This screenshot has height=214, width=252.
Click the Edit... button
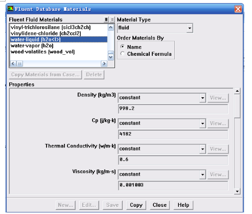pos(89,205)
